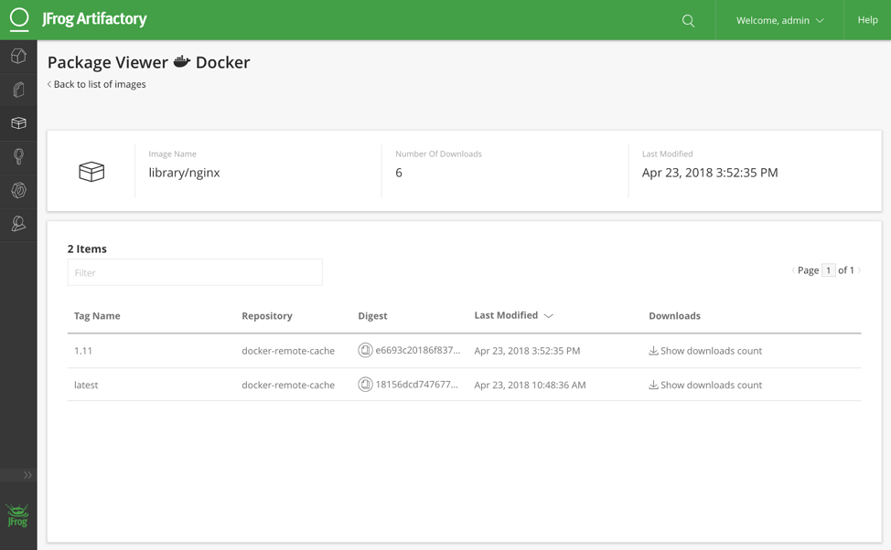891x550 pixels.
Task: Click the JFrog Artifactory title text
Action: [94, 19]
